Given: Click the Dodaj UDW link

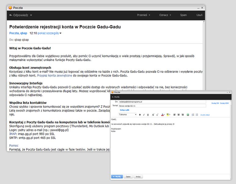Looking at the screenshot, I should pos(224,103).
